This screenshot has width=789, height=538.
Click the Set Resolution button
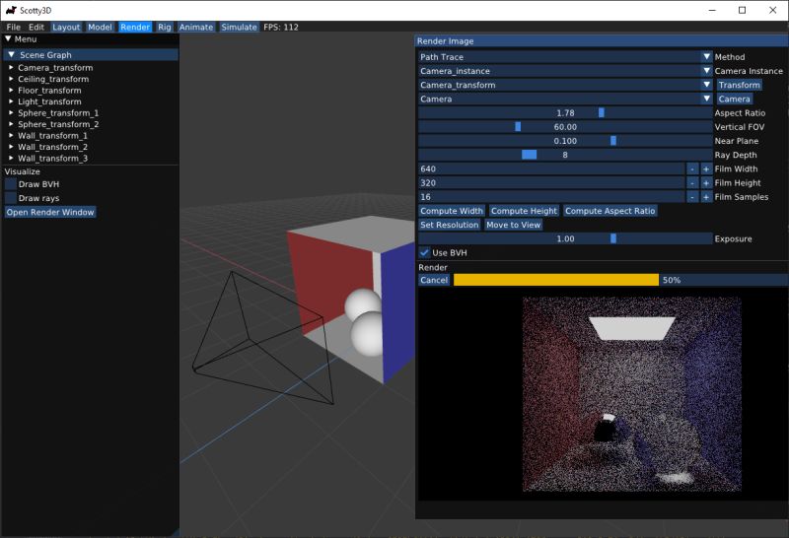coord(450,225)
